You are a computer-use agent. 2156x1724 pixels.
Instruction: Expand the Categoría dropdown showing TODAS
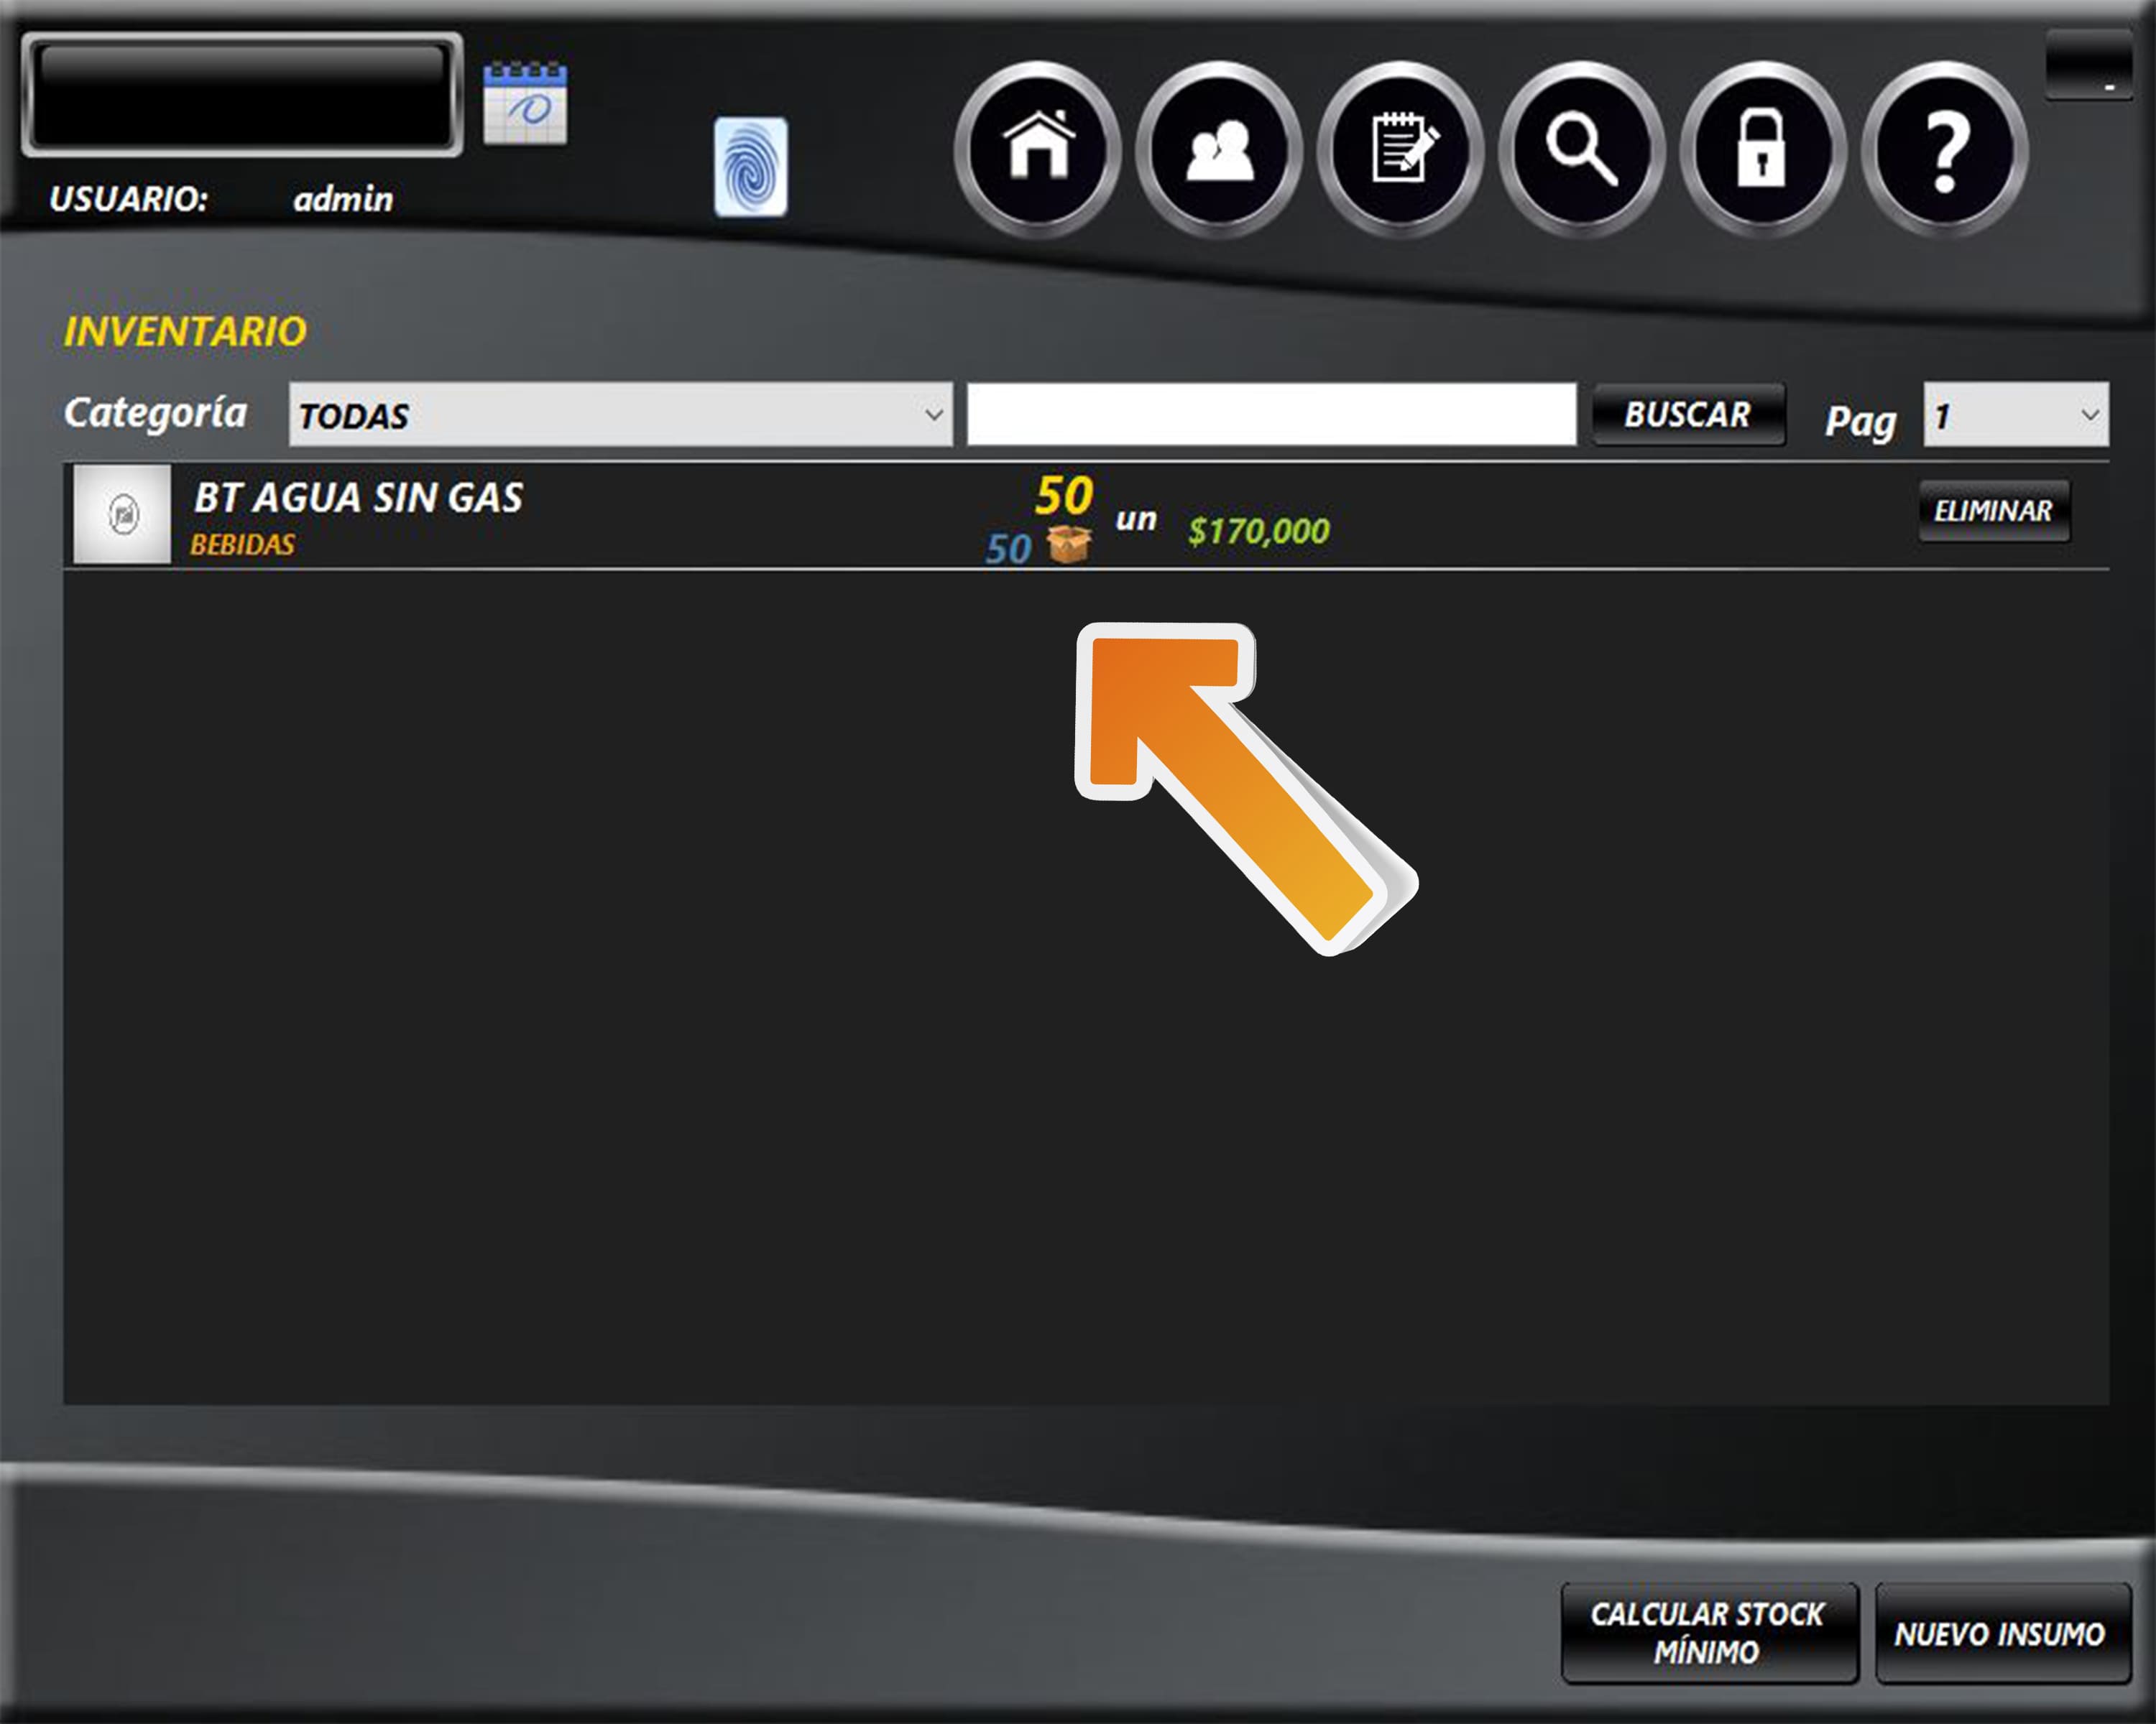(620, 414)
